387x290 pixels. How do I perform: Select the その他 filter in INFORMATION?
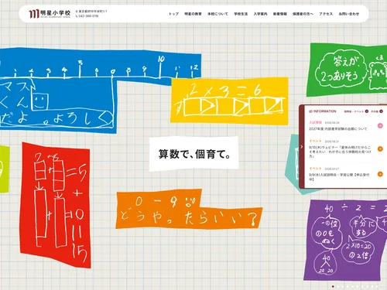coord(377,111)
